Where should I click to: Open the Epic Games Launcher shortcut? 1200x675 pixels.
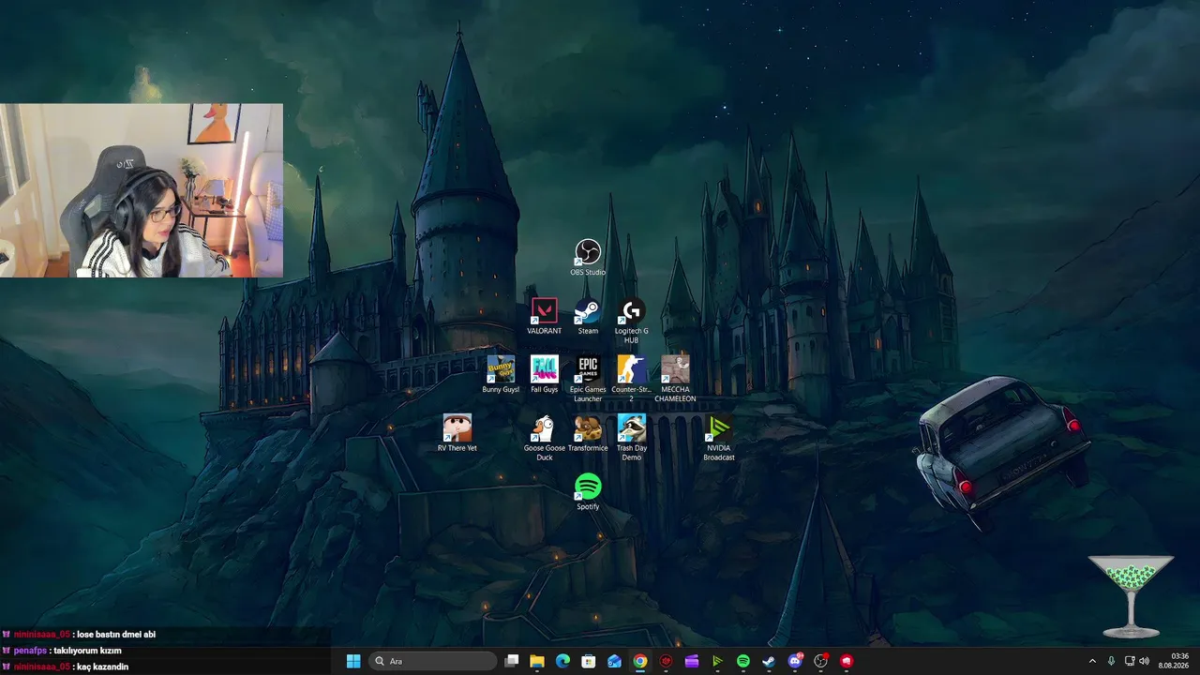tap(588, 379)
